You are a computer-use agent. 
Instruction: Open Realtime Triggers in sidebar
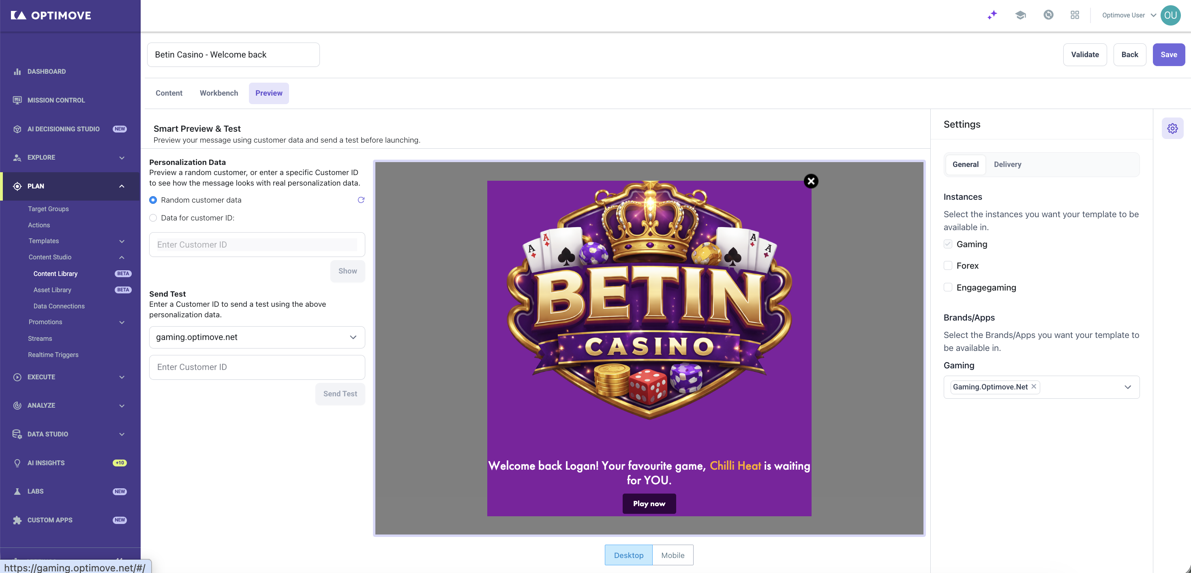pos(53,355)
